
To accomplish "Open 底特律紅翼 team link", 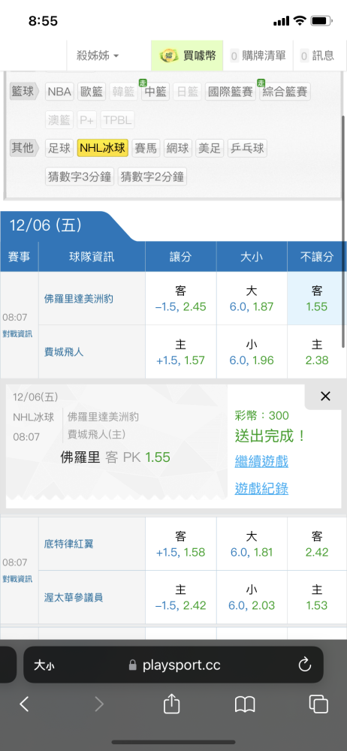I will pyautogui.click(x=69, y=544).
